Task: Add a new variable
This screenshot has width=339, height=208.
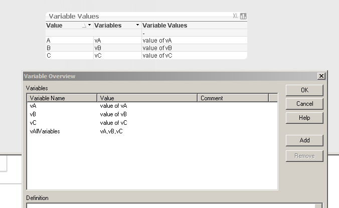Action: pos(304,140)
